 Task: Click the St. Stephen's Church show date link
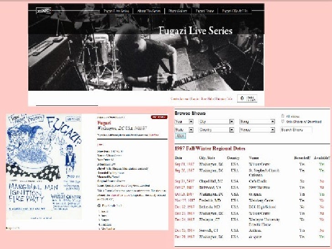(185, 170)
